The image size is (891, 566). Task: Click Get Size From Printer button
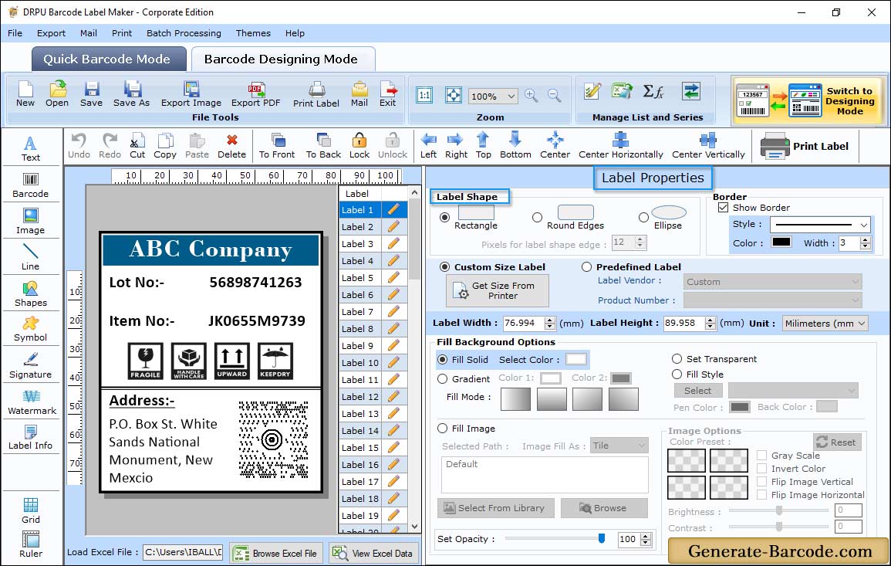(x=498, y=290)
